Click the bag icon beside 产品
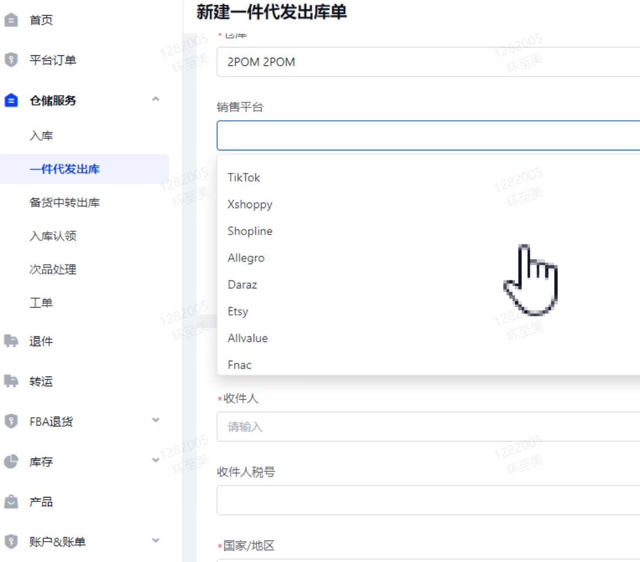The width and height of the screenshot is (640, 562). tap(11, 502)
